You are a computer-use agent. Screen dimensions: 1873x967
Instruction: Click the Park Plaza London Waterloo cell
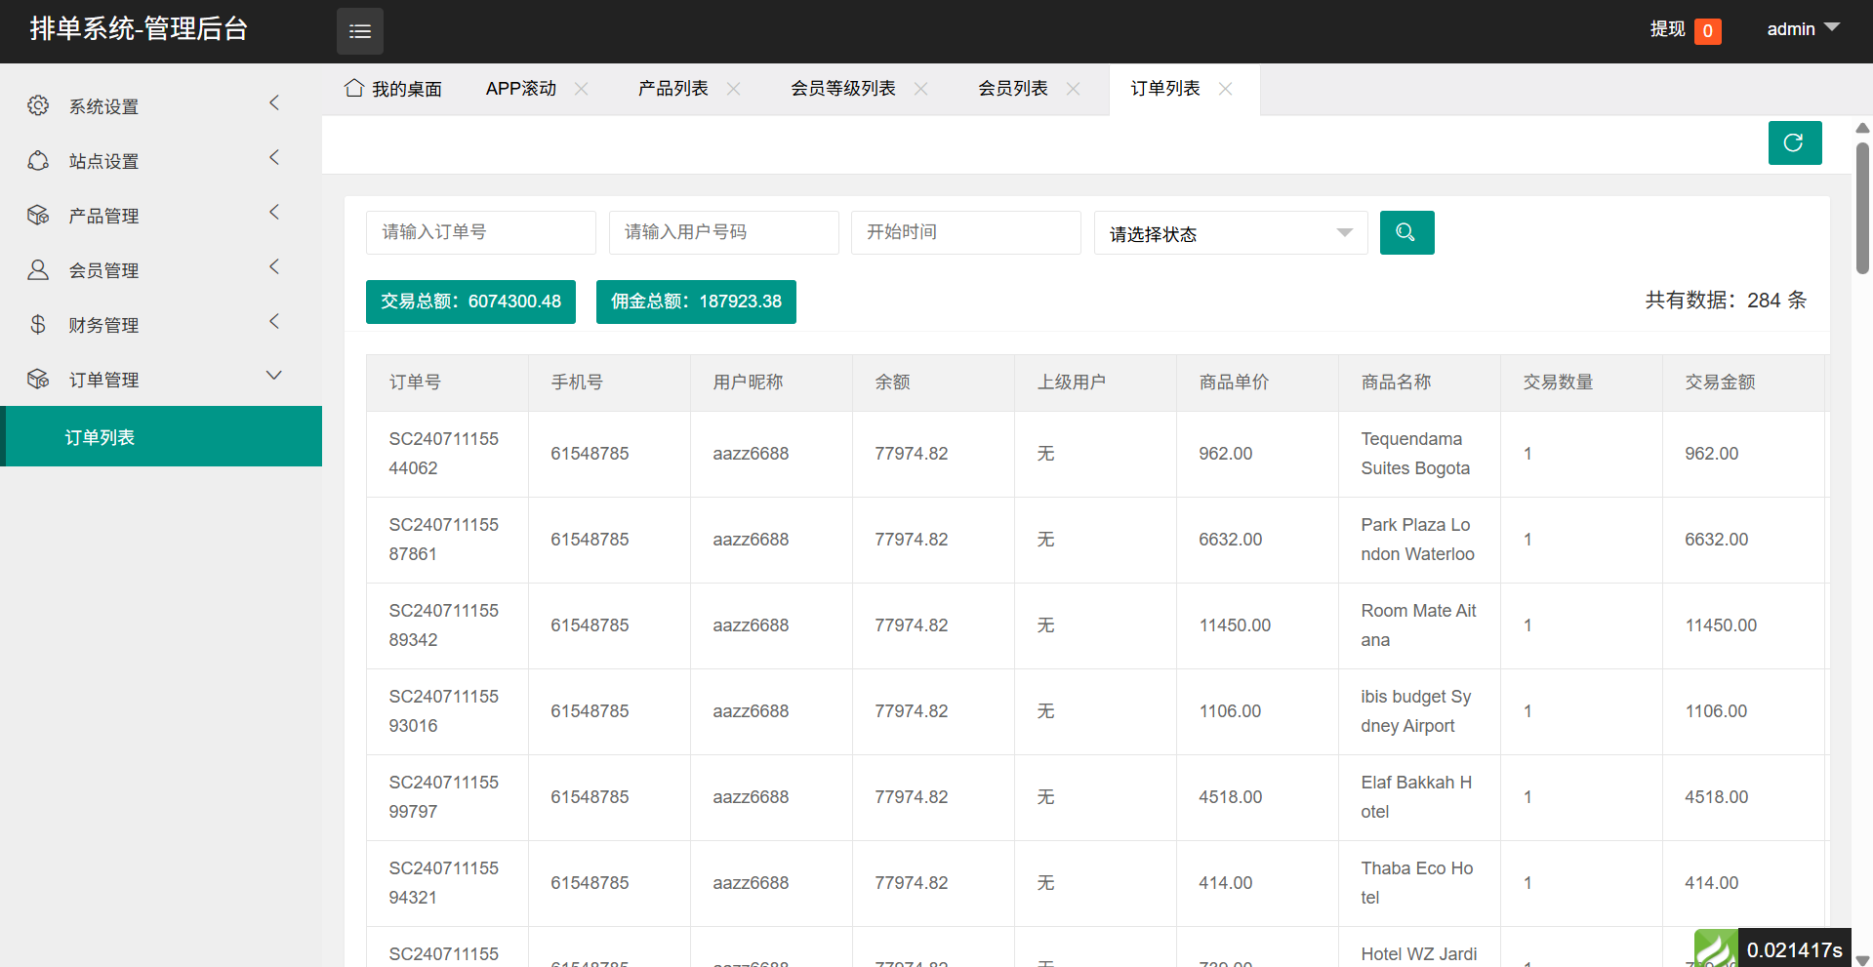pos(1417,540)
